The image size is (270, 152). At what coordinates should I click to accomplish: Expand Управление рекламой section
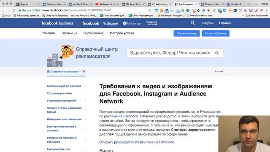[x=67, y=100]
